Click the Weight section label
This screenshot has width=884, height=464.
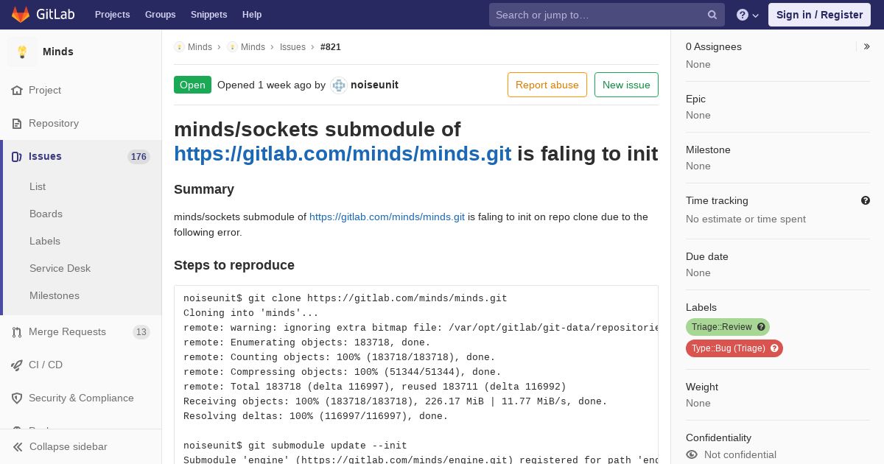(702, 387)
